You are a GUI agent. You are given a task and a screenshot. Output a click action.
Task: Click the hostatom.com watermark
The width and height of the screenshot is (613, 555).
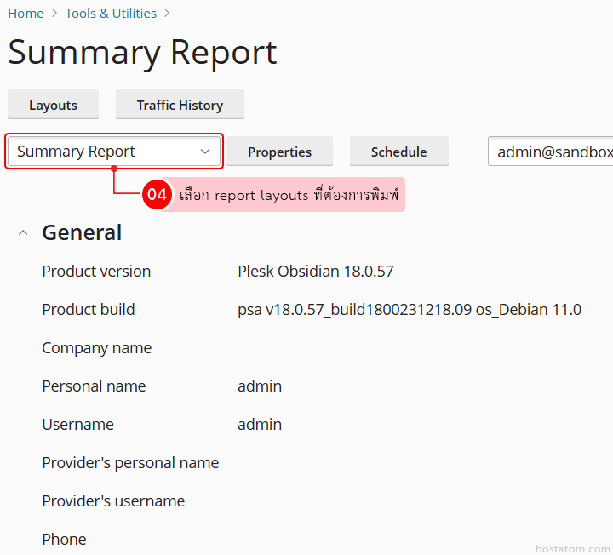(x=572, y=548)
